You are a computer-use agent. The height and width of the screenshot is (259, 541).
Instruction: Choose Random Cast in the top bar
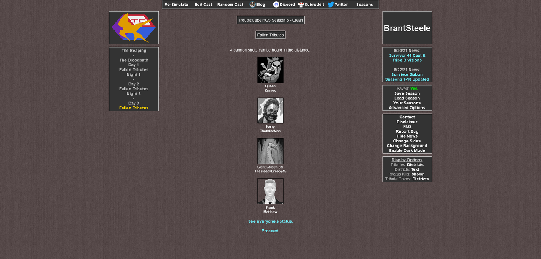tap(230, 5)
